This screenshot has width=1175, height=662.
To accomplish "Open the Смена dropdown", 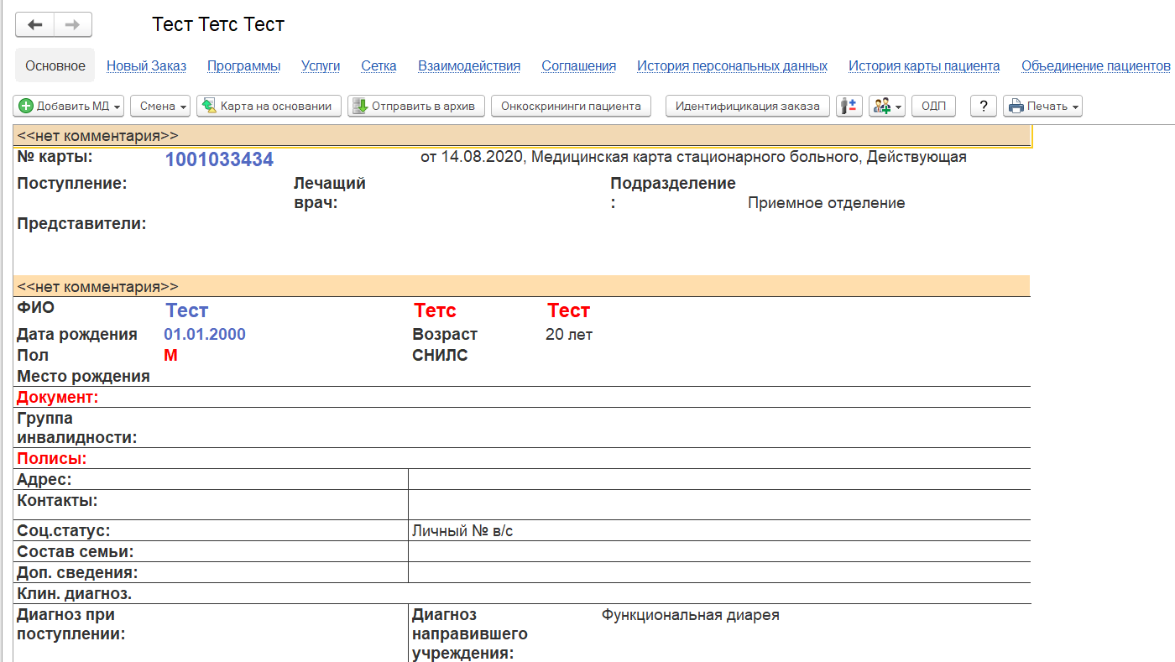I will (x=160, y=106).
